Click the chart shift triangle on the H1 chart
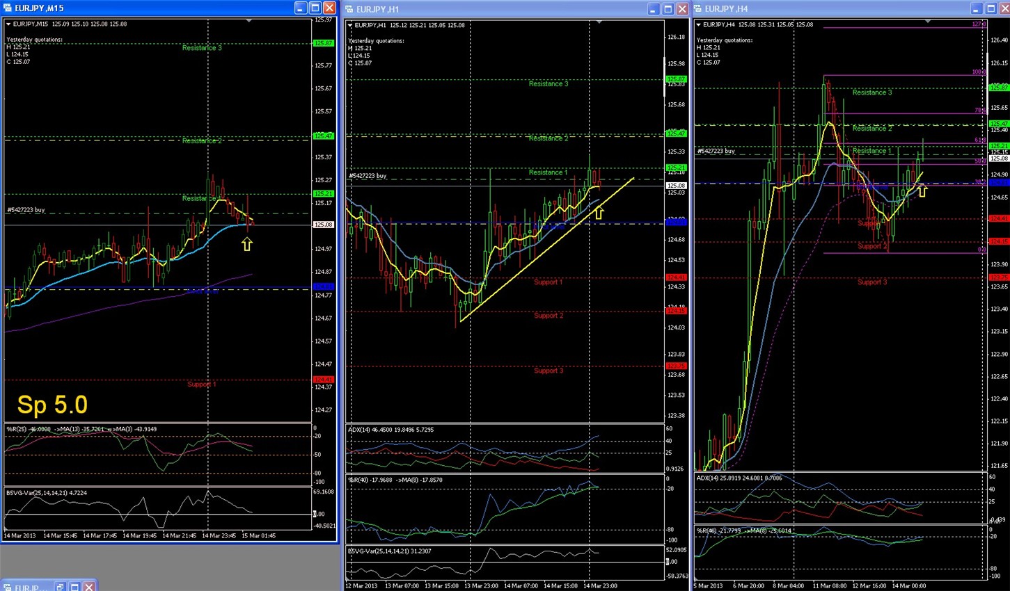Image resolution: width=1010 pixels, height=591 pixels. click(x=599, y=22)
